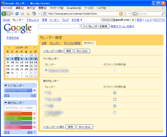Open the orange calendar options dropdown

(x=35, y=114)
